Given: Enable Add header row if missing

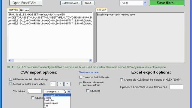Looking at the screenshot, I should [10, 79].
